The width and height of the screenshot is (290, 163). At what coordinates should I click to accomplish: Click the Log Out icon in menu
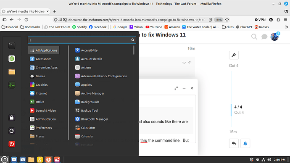(12, 131)
